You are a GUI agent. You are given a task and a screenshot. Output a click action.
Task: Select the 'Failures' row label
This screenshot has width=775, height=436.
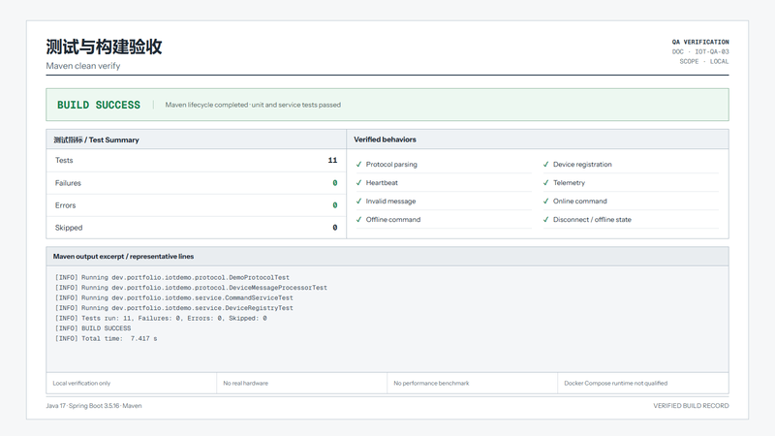[68, 183]
